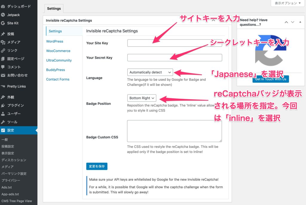Image resolution: width=306 pixels, height=205 pixels.
Task: Open 投稿設定 writing settings submenu
Action: (8, 146)
